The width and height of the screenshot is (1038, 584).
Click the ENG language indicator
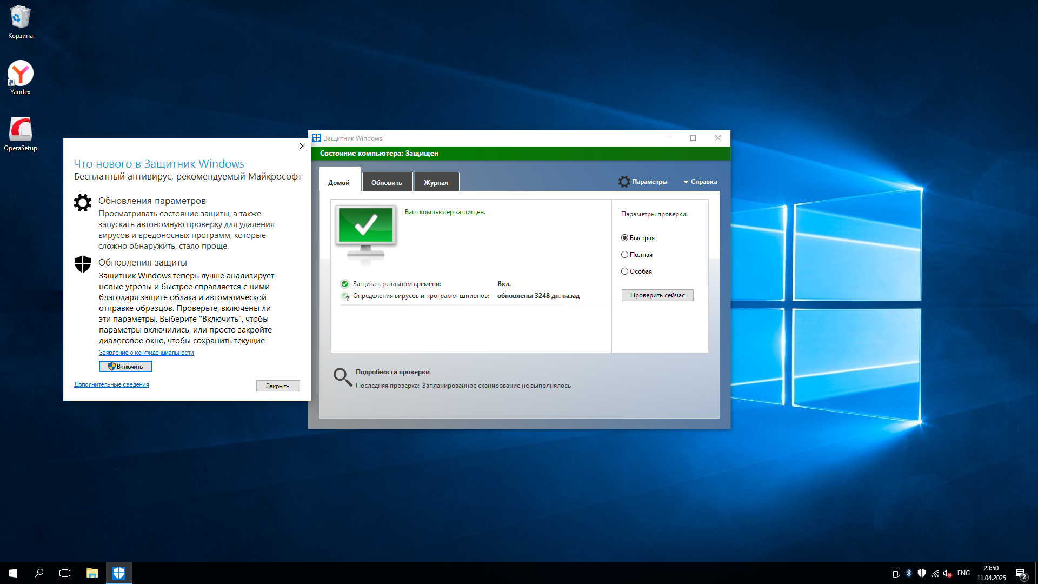(963, 573)
